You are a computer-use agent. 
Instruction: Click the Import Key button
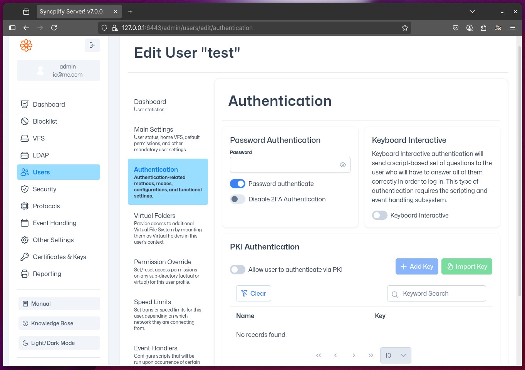(x=466, y=266)
